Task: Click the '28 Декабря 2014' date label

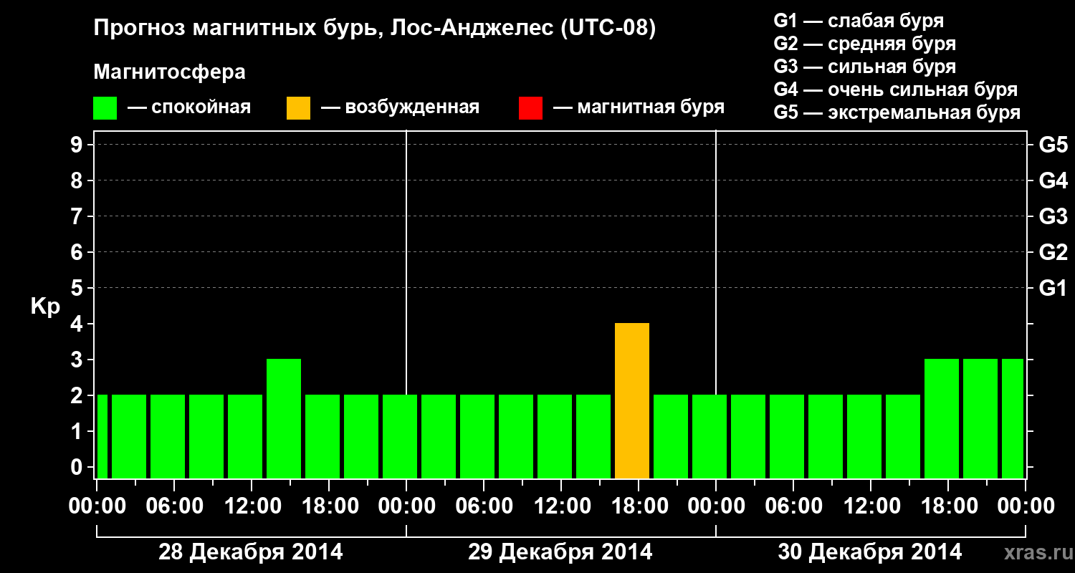Action: pos(251,552)
